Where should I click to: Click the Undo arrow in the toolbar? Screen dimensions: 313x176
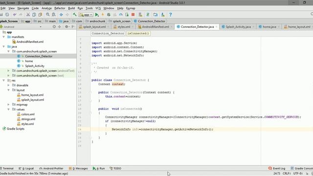click(15, 15)
